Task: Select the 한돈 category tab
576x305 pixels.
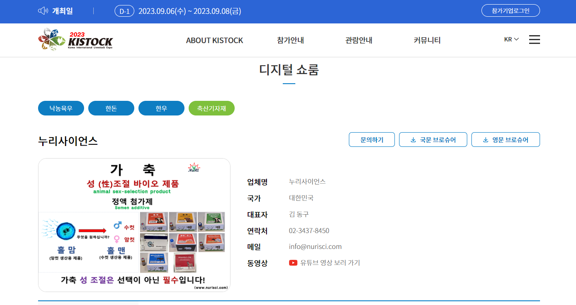Action: (x=111, y=108)
